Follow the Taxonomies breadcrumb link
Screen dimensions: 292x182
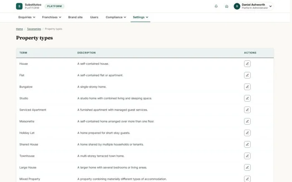34,29
